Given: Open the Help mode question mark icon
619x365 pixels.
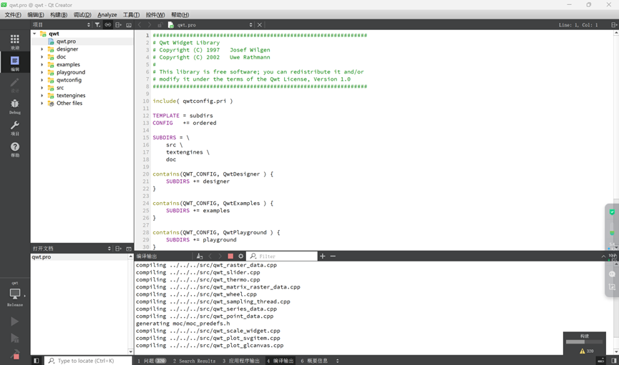Looking at the screenshot, I should (x=14, y=149).
